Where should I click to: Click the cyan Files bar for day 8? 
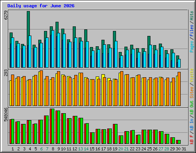pos(53,49)
